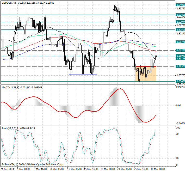
Task: Click the 11 Mar 00:00 date label
Action: coord(74,169)
